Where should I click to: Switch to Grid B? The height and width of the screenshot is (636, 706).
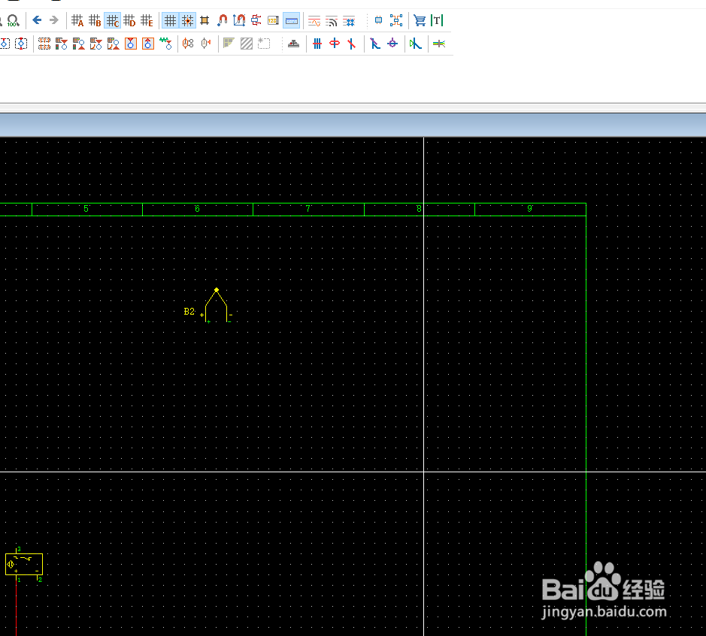coord(95,20)
